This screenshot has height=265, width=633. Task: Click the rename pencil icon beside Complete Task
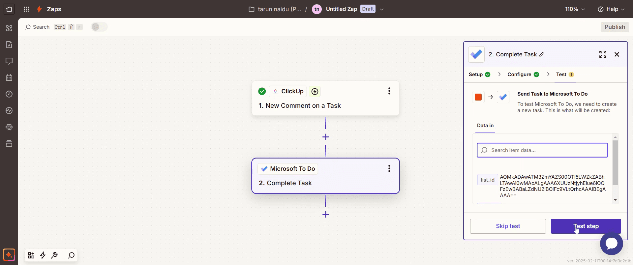point(542,54)
